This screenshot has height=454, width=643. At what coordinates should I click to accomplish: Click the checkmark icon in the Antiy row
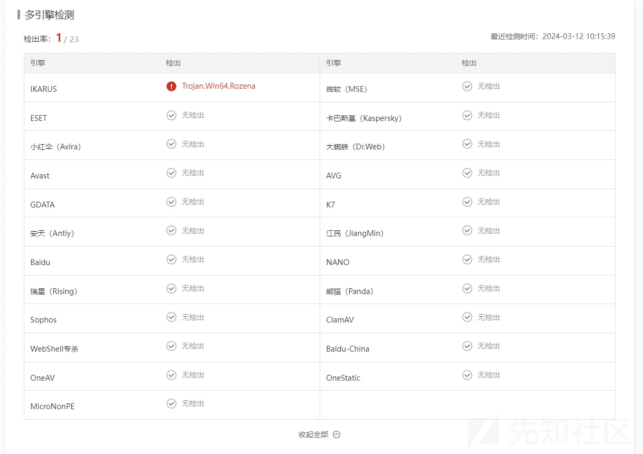(171, 230)
